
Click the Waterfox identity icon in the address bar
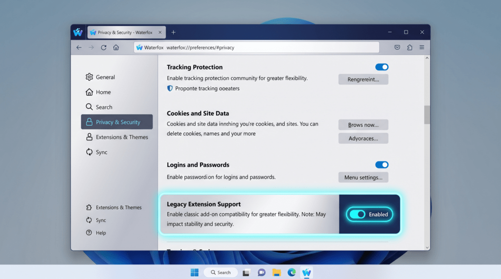click(x=139, y=47)
